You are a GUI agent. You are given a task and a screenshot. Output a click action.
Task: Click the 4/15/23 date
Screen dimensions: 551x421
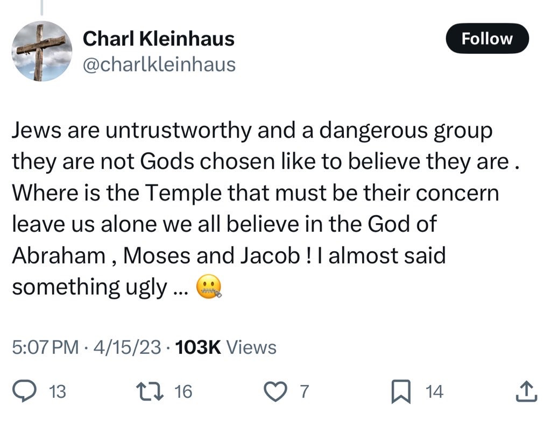click(128, 347)
